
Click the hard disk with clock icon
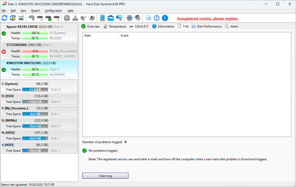[x=40, y=18]
